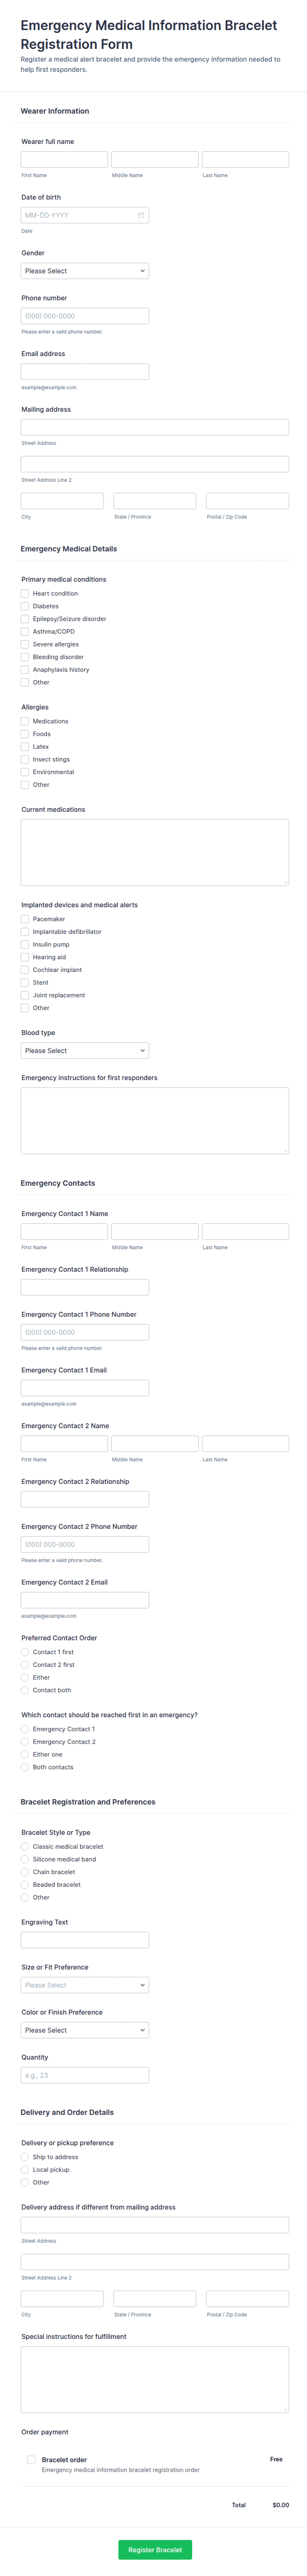Enable the Latex allergy checkbox
The image size is (307, 2576).
click(x=25, y=746)
